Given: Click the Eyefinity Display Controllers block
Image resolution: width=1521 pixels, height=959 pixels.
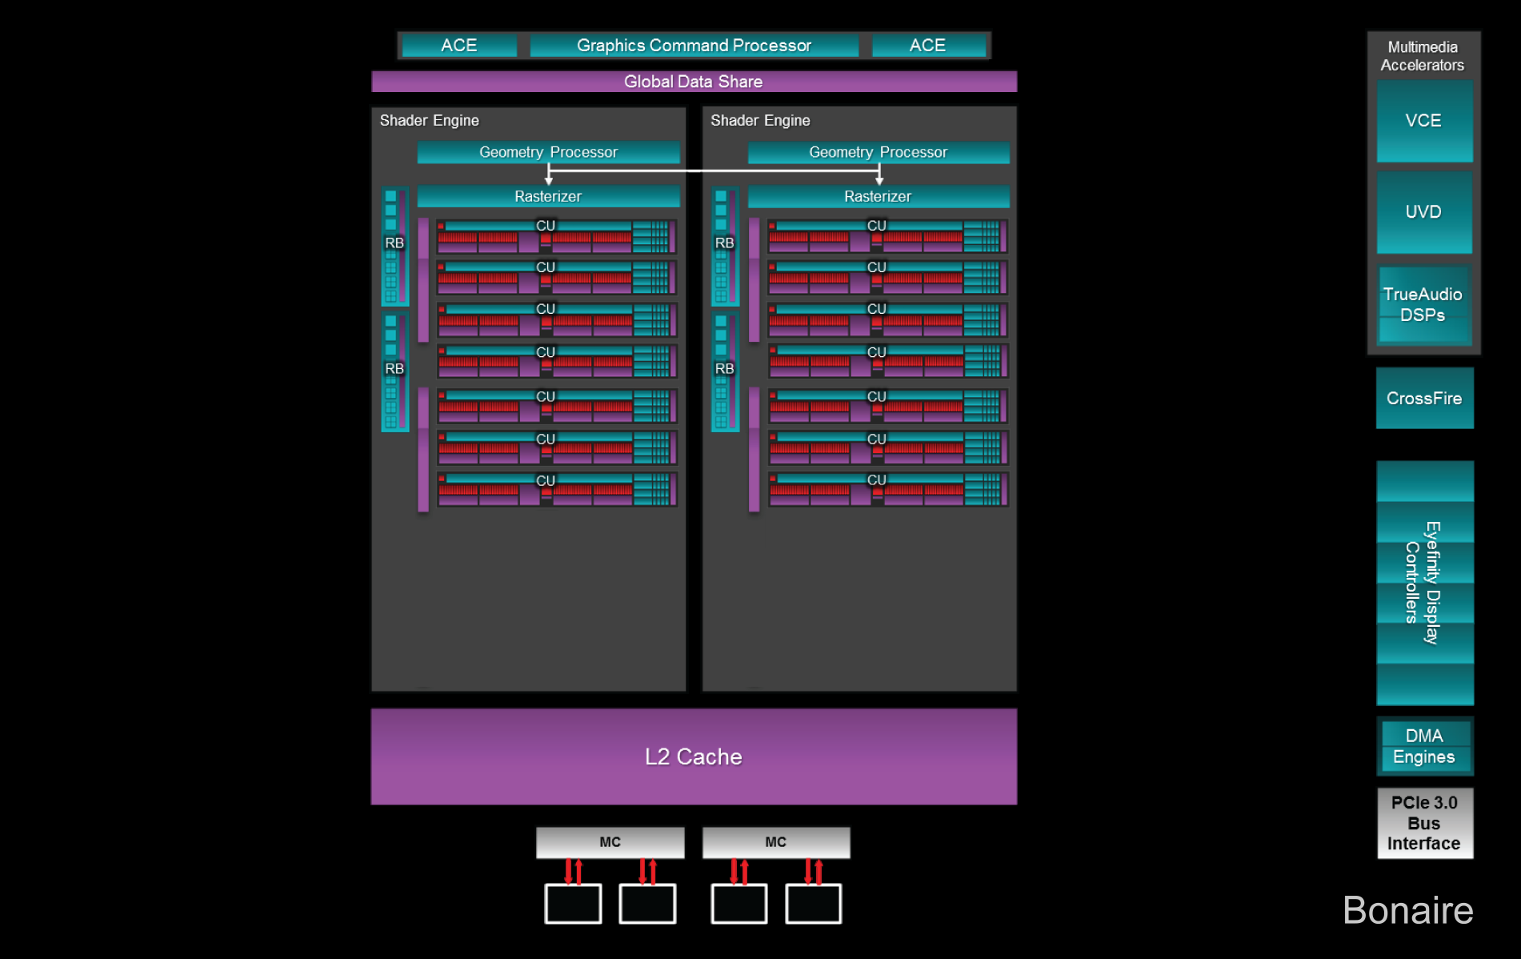Looking at the screenshot, I should 1424,583.
